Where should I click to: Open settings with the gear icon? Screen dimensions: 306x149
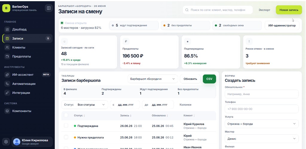click(6, 142)
